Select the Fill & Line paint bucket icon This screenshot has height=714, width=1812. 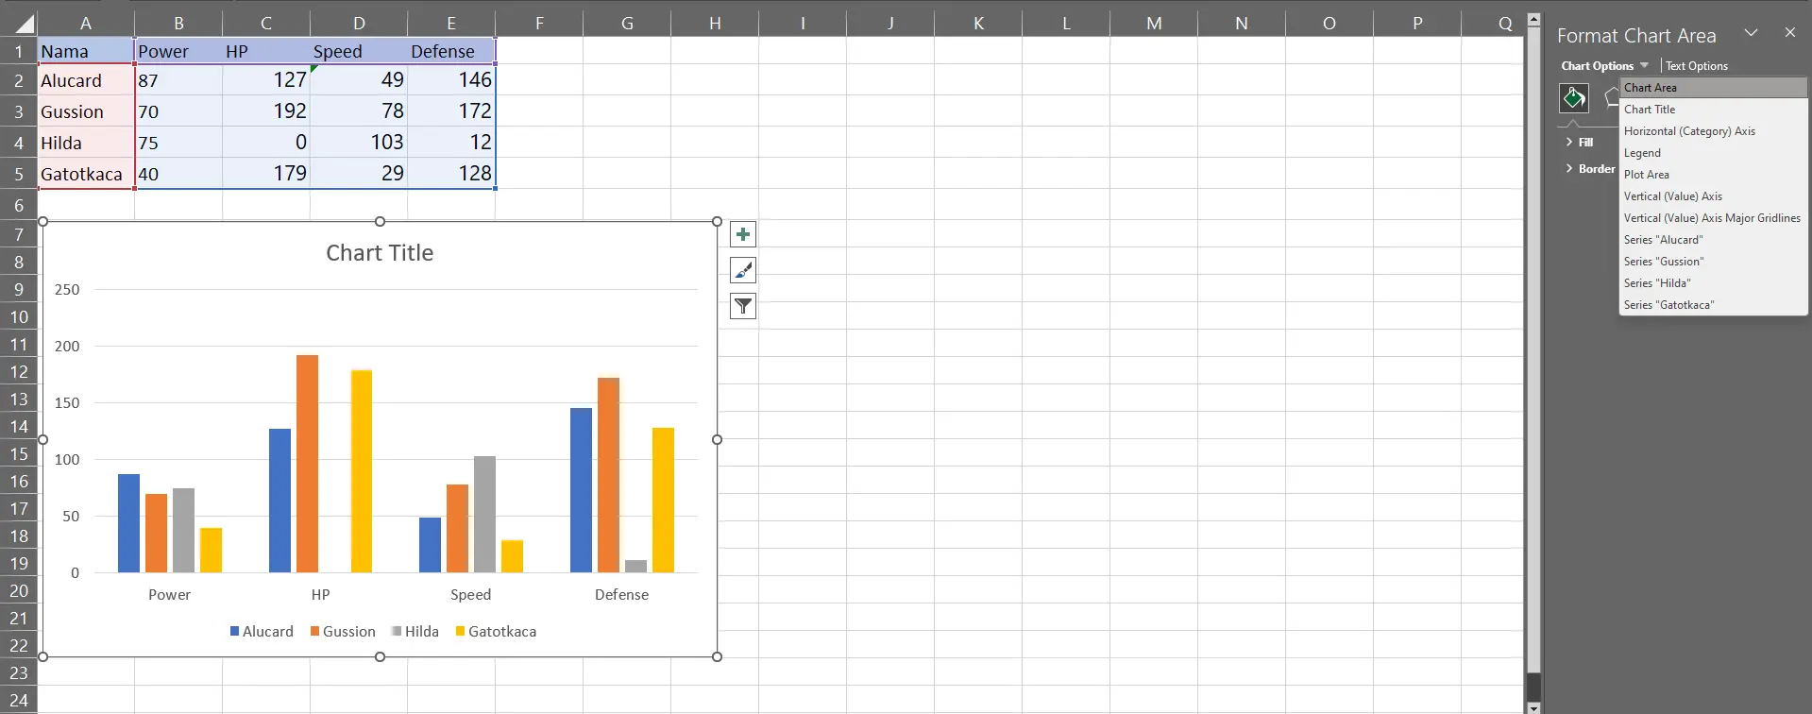(1573, 97)
